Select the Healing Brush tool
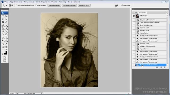 (x=3, y=26)
